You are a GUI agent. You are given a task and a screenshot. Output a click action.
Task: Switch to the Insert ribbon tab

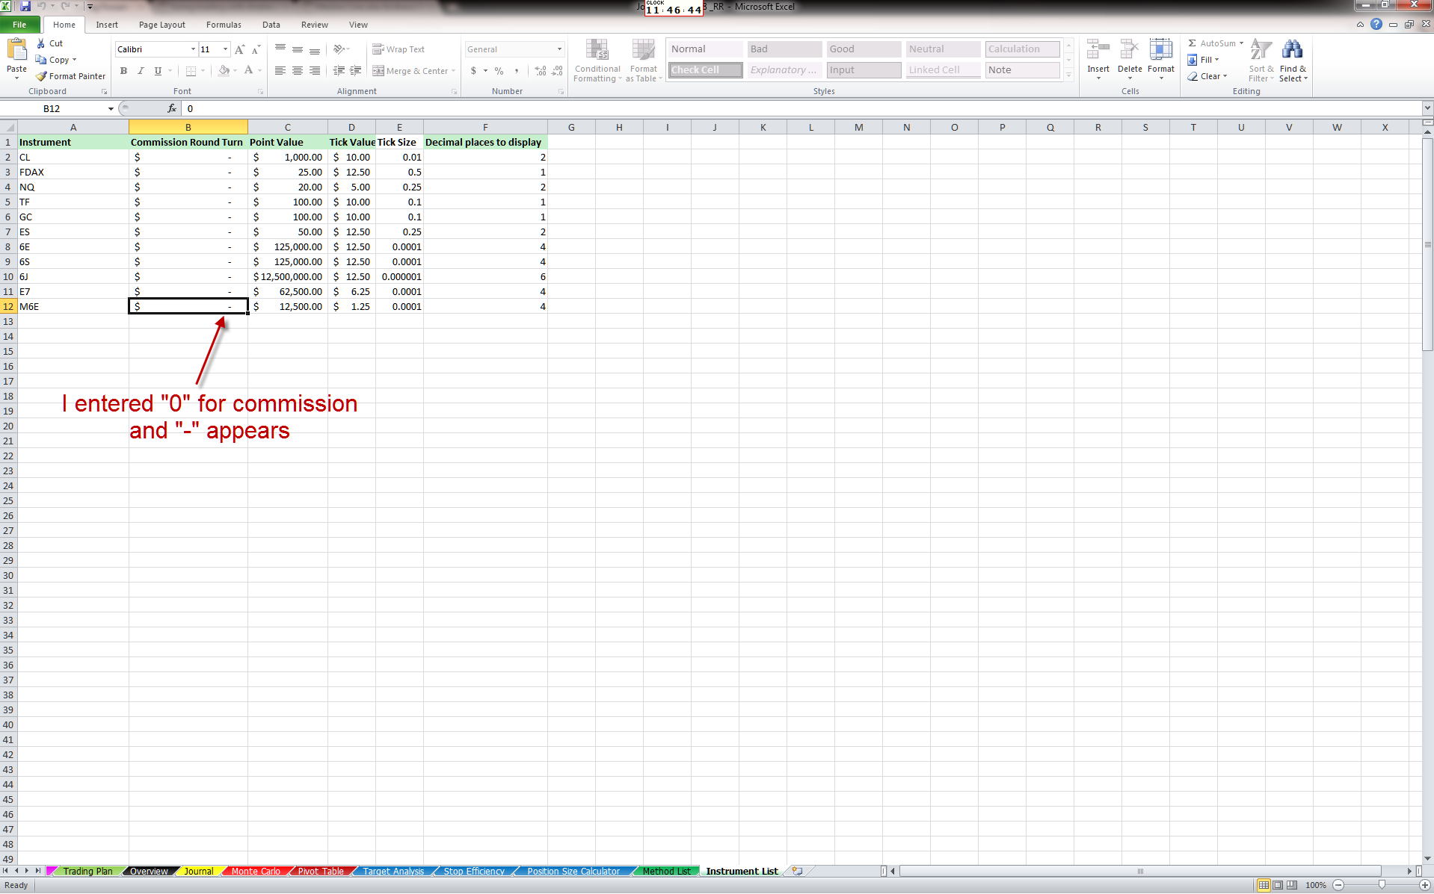pos(107,25)
